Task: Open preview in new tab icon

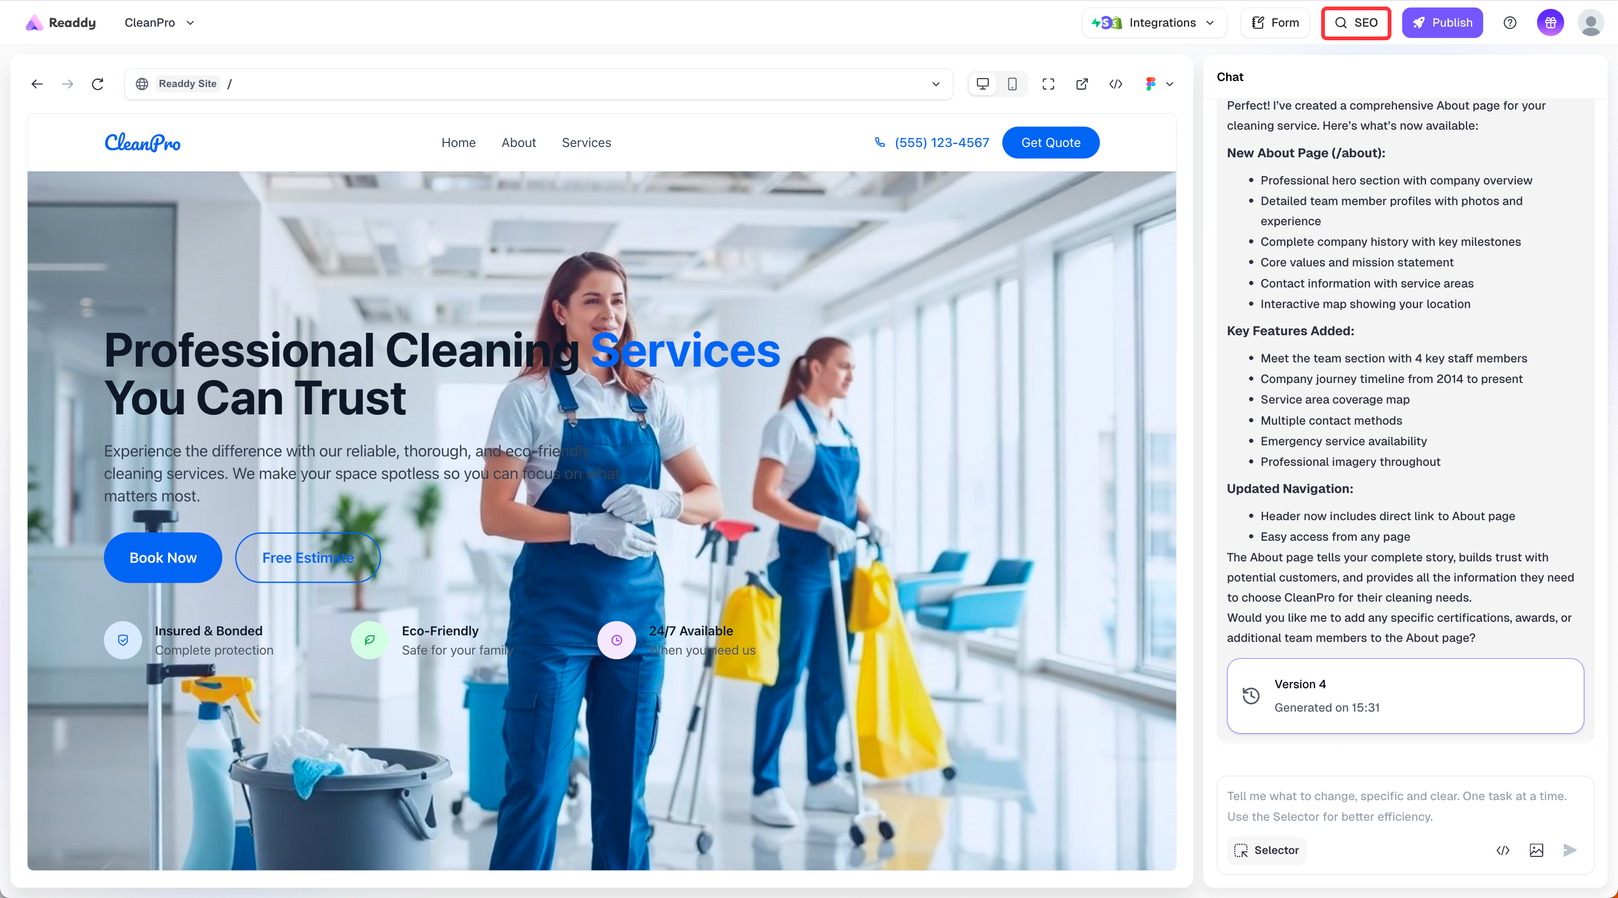Action: 1081,84
